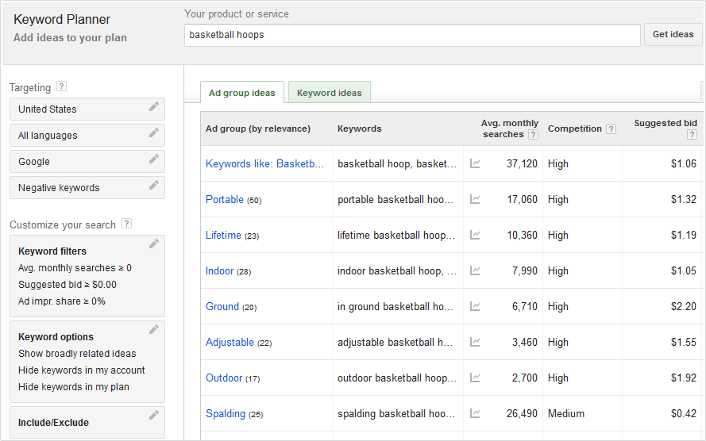
Task: Click 'in ground basketball ho...' keywords cell
Action: click(x=395, y=307)
